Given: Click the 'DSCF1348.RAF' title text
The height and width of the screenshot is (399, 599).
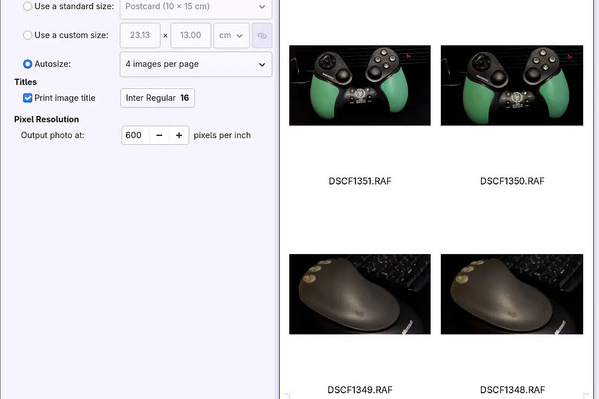Looking at the screenshot, I should (512, 390).
